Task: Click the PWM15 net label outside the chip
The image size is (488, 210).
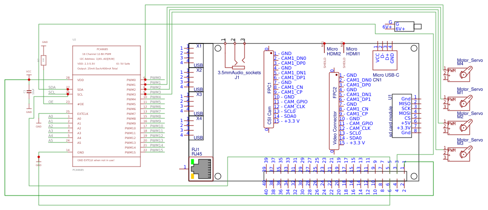Action: point(156,150)
